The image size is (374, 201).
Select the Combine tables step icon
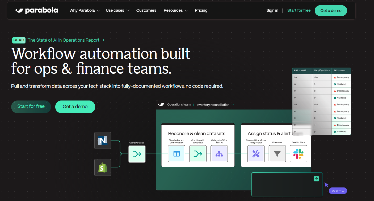click(x=137, y=154)
